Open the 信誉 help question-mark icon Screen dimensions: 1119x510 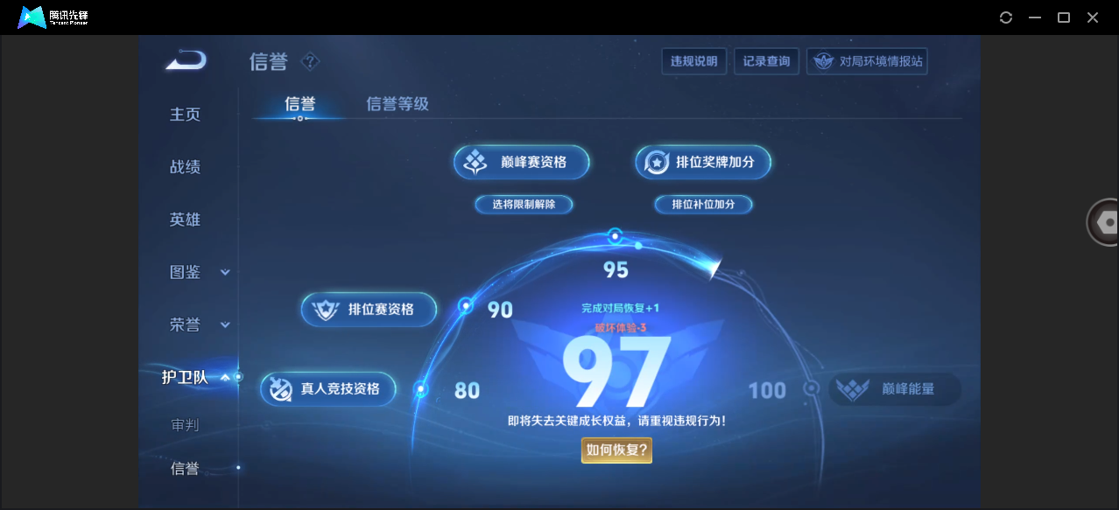tap(311, 61)
